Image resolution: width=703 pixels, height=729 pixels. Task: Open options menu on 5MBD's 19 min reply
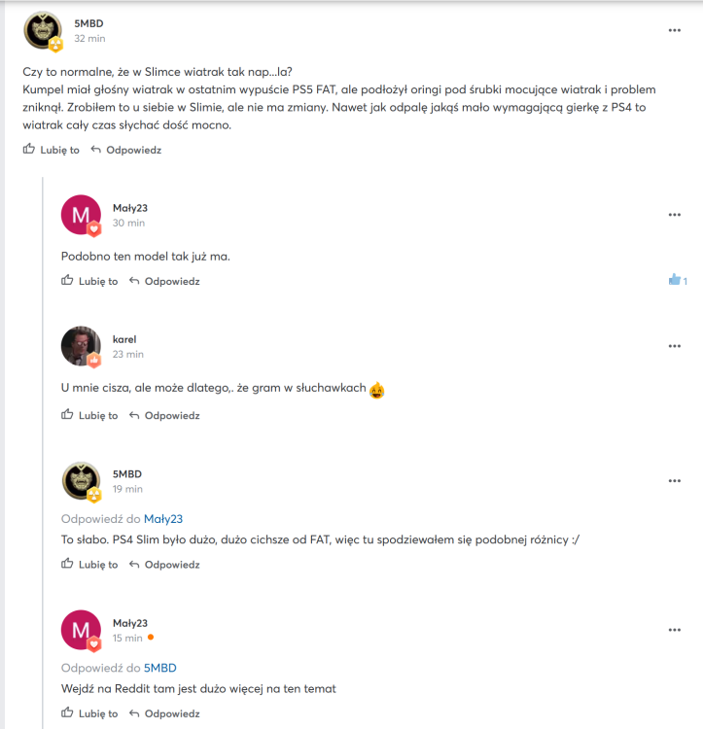(674, 480)
